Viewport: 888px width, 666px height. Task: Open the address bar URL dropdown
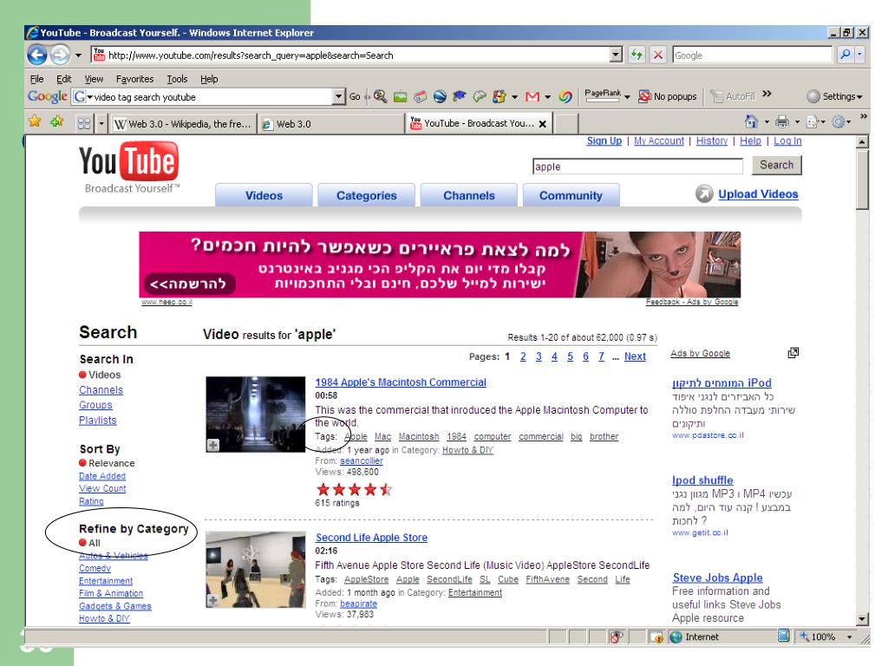(617, 55)
